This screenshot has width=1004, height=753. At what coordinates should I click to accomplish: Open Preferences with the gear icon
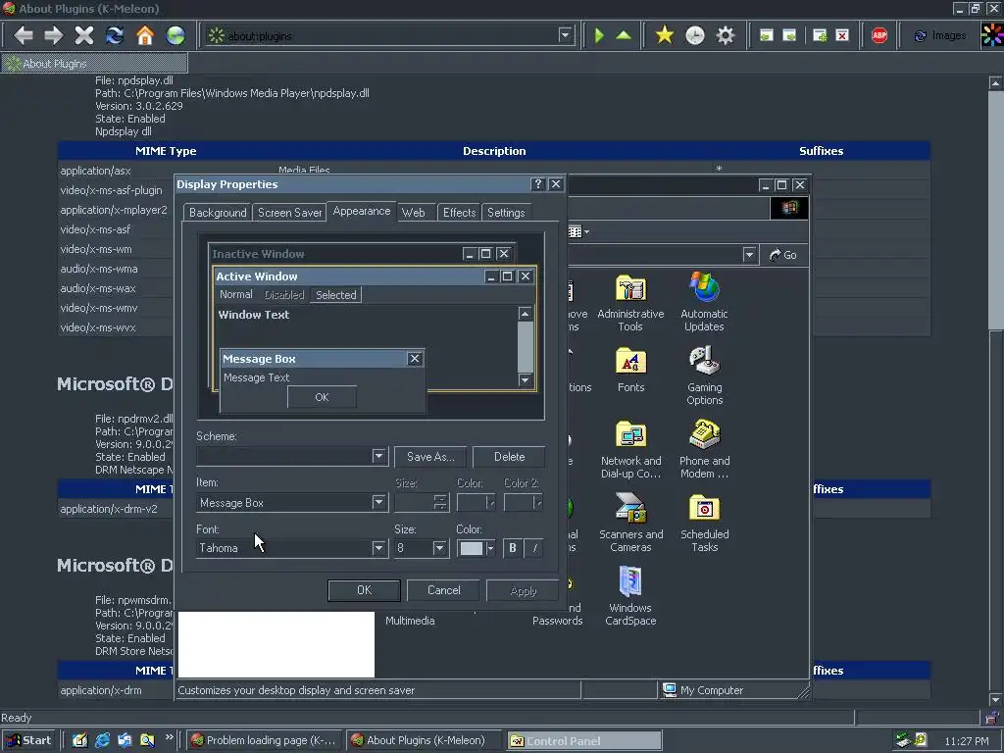pos(726,35)
